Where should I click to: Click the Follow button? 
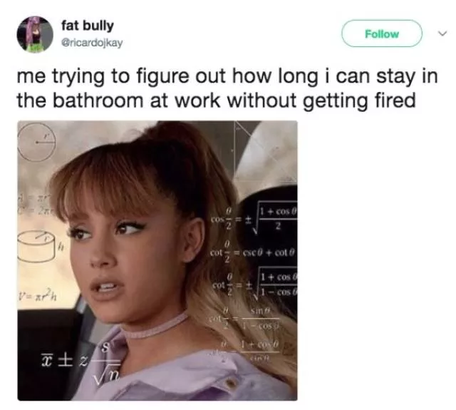click(x=382, y=34)
